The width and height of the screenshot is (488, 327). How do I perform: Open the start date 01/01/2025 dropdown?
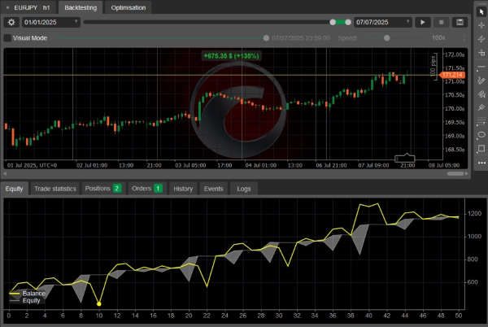pyautogui.click(x=51, y=22)
